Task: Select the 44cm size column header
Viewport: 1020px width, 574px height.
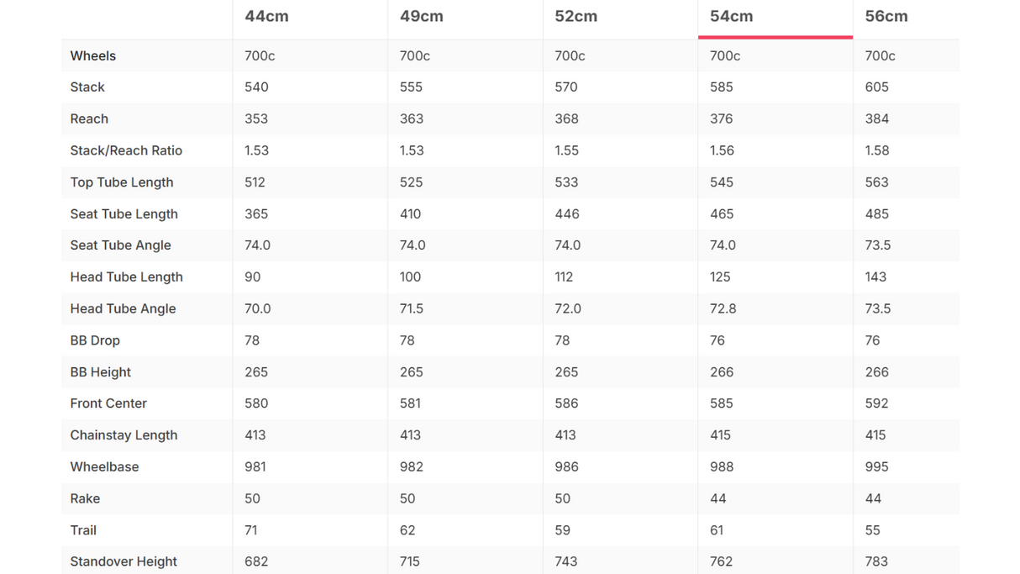Action: (x=266, y=16)
